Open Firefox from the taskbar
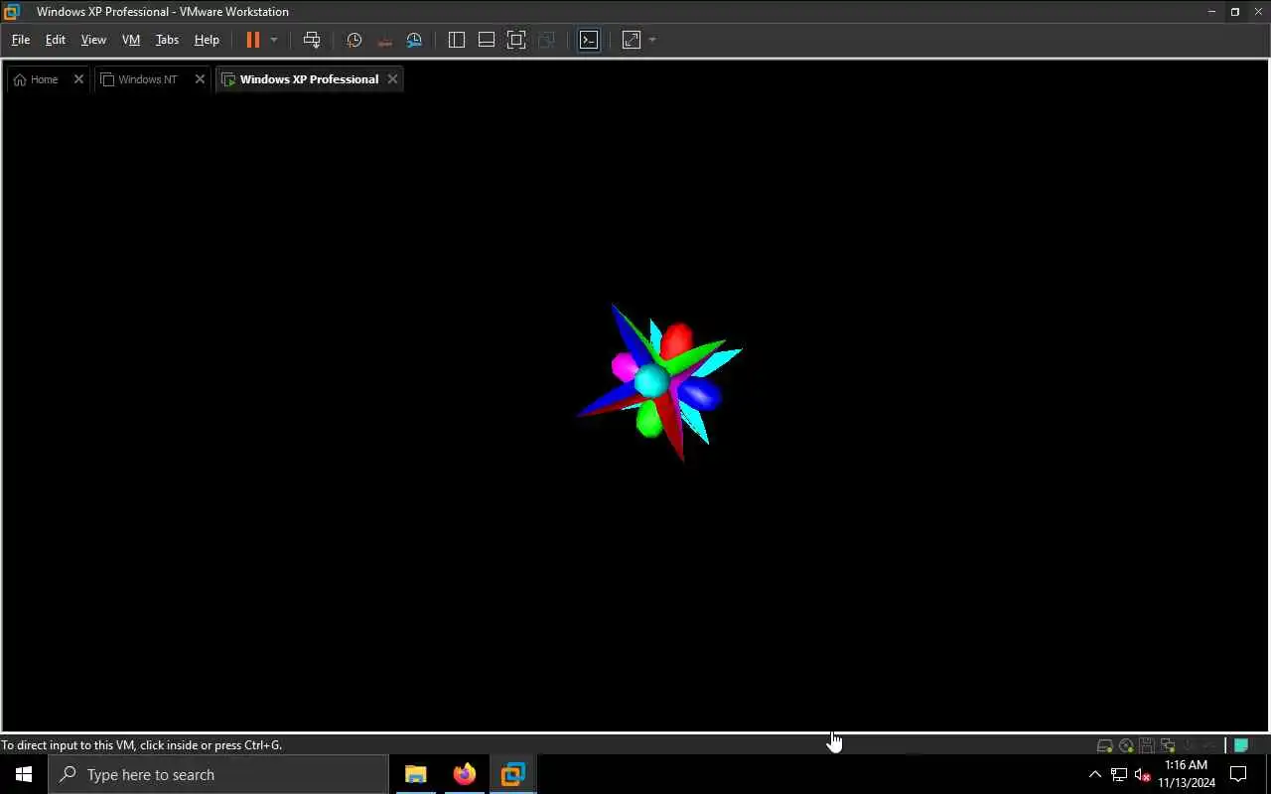 click(x=464, y=774)
